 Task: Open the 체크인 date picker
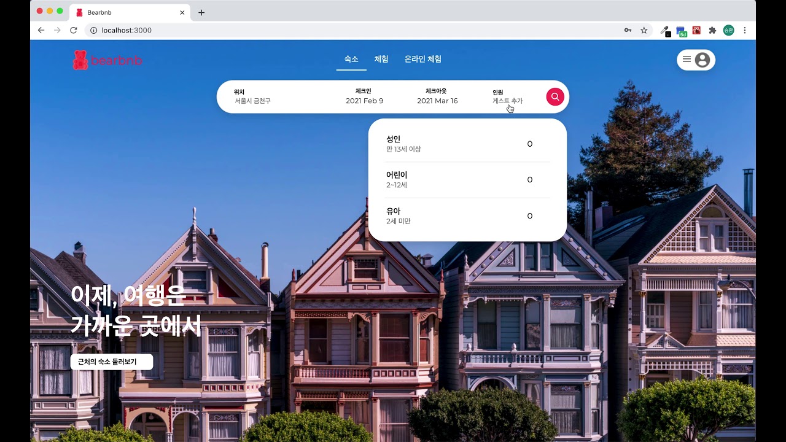pos(364,96)
